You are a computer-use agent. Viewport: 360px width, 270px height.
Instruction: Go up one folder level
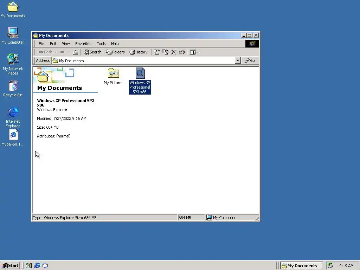click(75, 52)
